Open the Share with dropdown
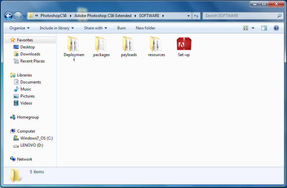Viewport: 287px width, 188px height. click(x=96, y=28)
